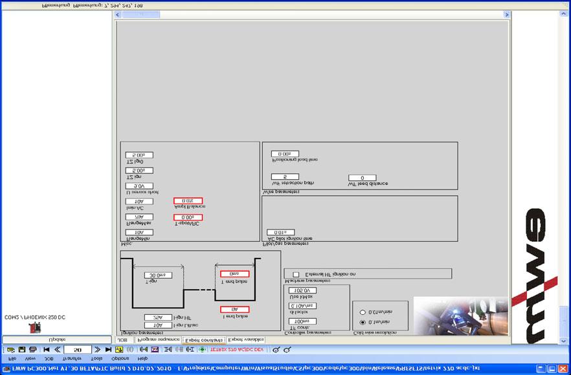Screen dimensions: 571x375
Task: Click the Positioning lead time field
Action: [x=285, y=154]
